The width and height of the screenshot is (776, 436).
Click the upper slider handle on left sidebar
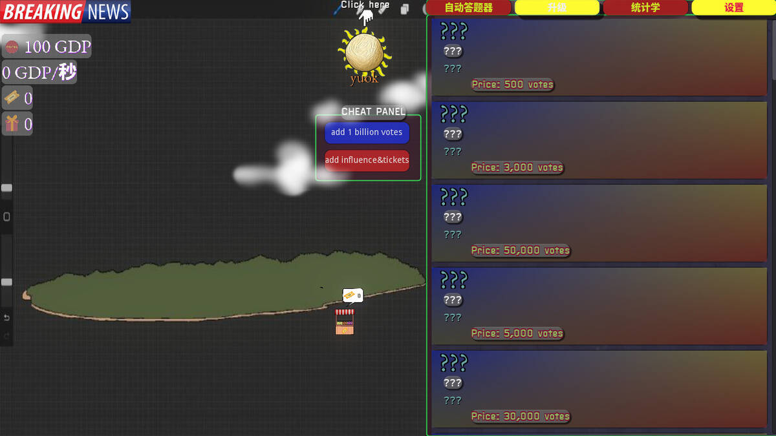tap(6, 188)
